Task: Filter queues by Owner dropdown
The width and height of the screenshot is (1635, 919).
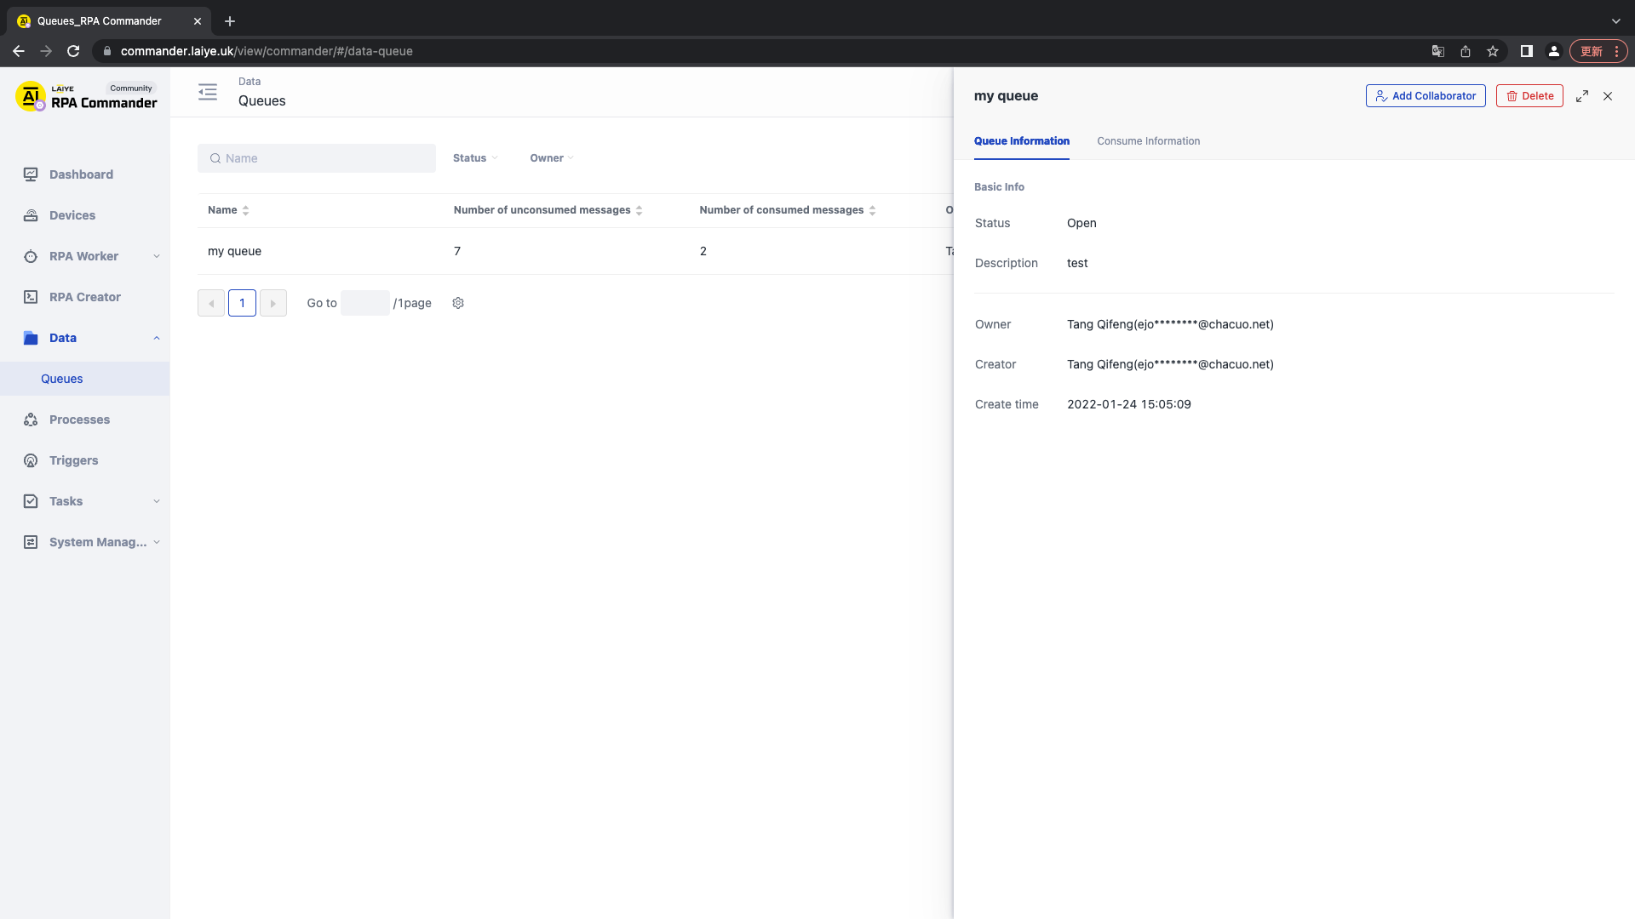Action: coord(551,157)
